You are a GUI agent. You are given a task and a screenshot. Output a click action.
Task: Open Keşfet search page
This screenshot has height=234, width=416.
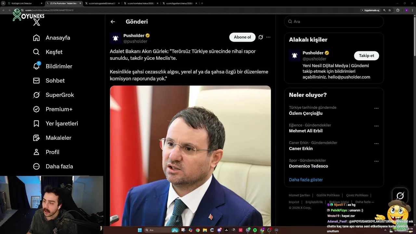click(48, 52)
